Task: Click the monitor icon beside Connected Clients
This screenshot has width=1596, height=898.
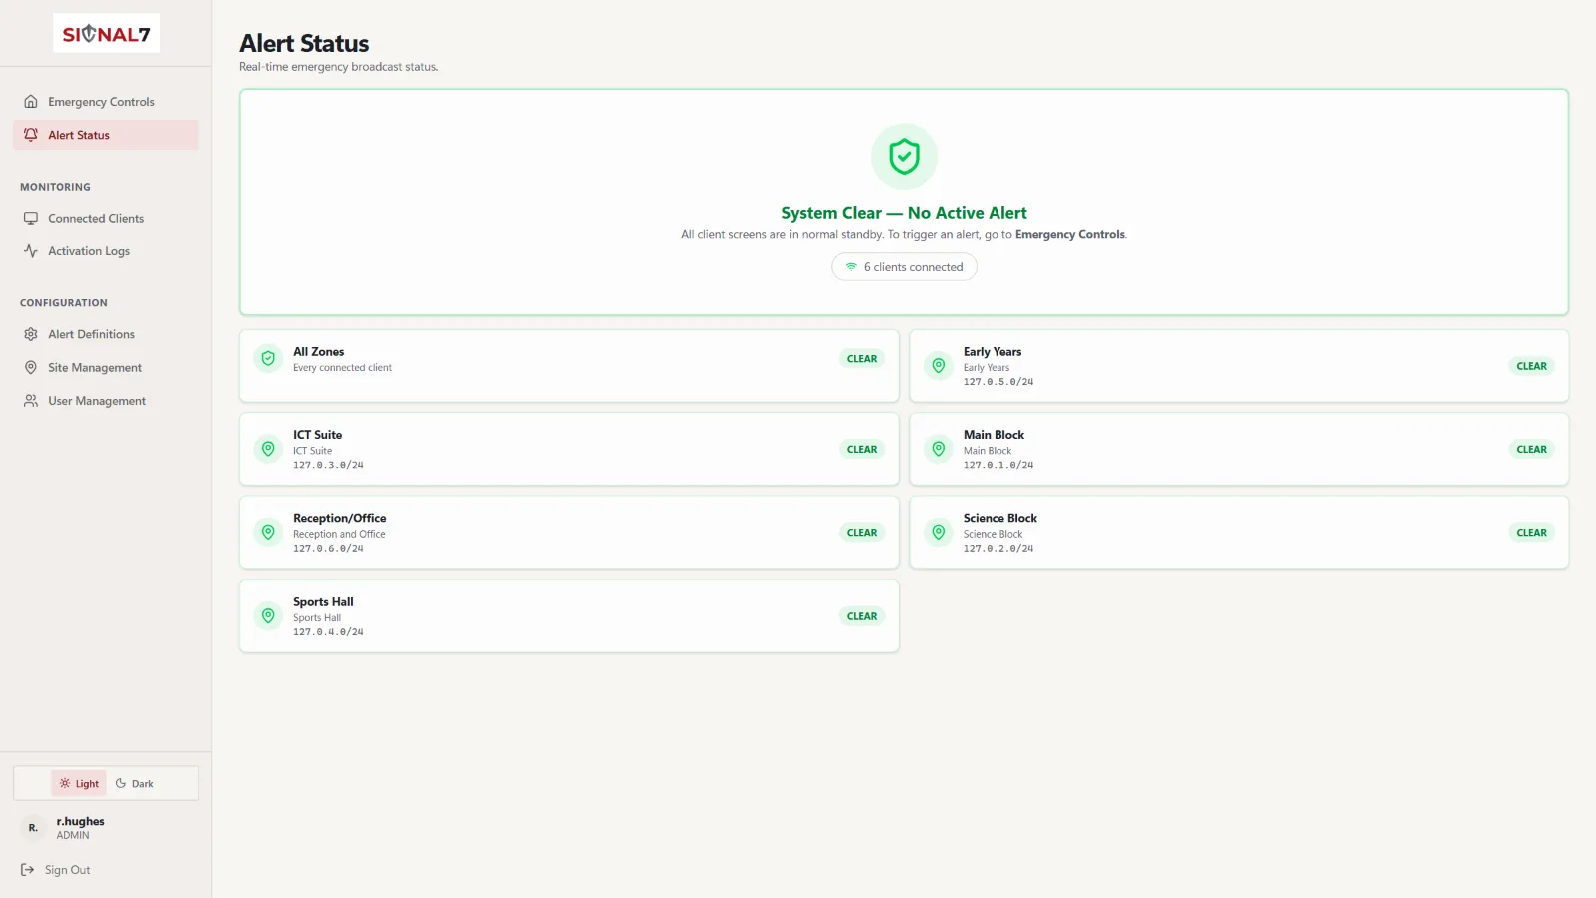Action: pyautogui.click(x=31, y=219)
